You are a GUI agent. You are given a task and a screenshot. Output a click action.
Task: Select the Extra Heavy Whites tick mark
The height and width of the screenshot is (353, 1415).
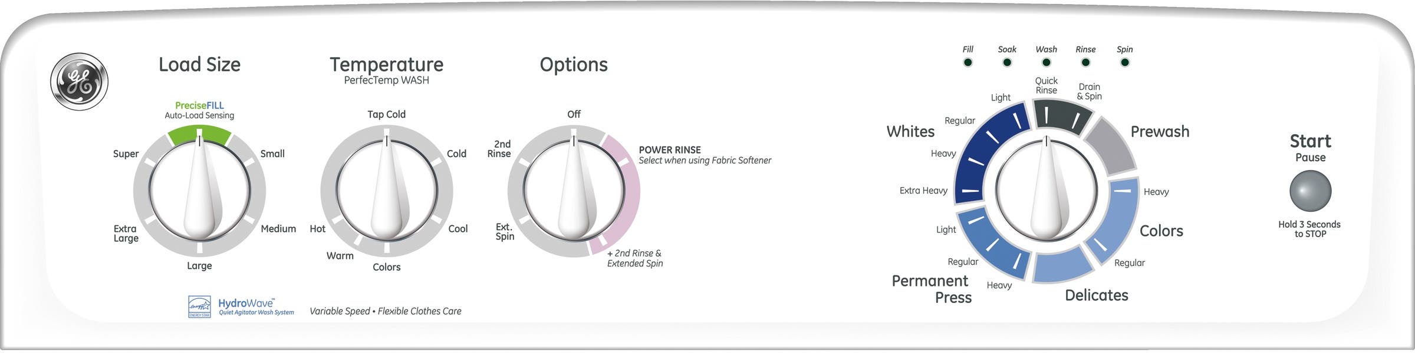click(x=970, y=191)
